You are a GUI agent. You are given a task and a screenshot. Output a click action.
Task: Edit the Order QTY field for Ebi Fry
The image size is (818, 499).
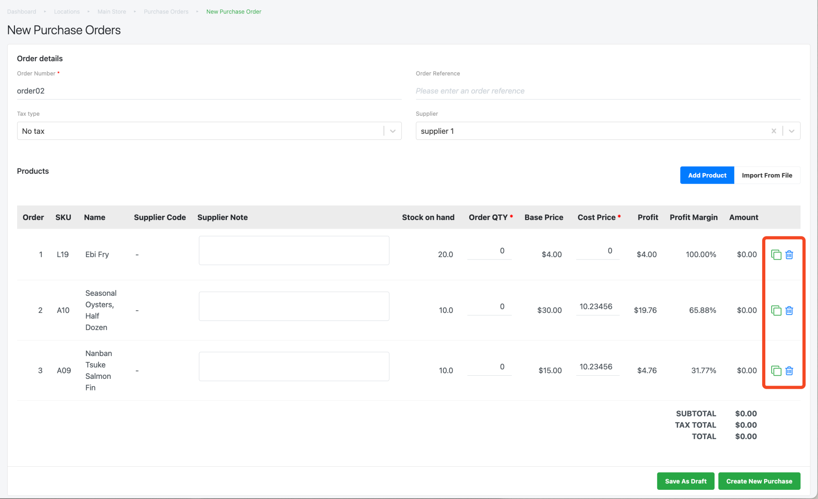click(x=489, y=251)
